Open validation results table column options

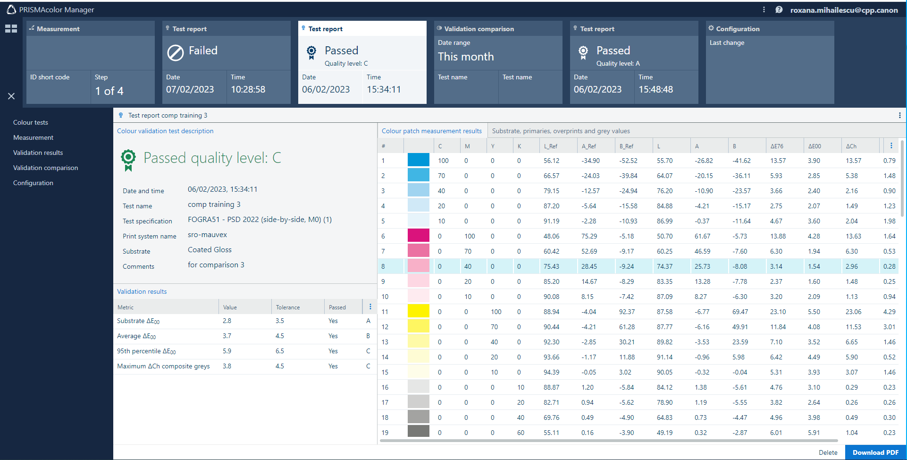tap(370, 307)
